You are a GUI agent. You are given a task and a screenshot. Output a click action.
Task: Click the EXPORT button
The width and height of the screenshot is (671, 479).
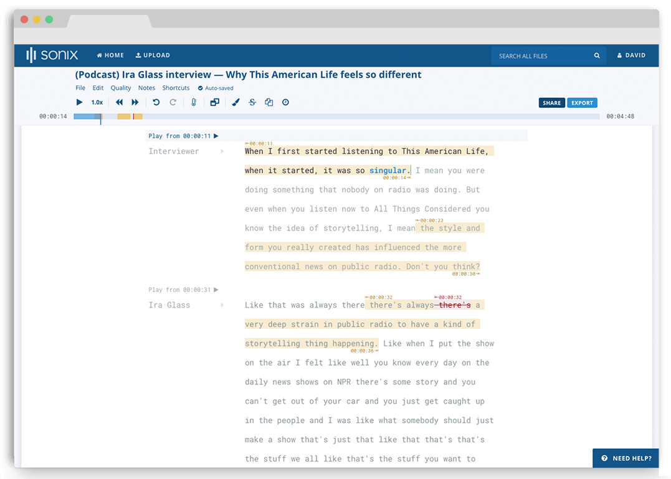pos(582,102)
